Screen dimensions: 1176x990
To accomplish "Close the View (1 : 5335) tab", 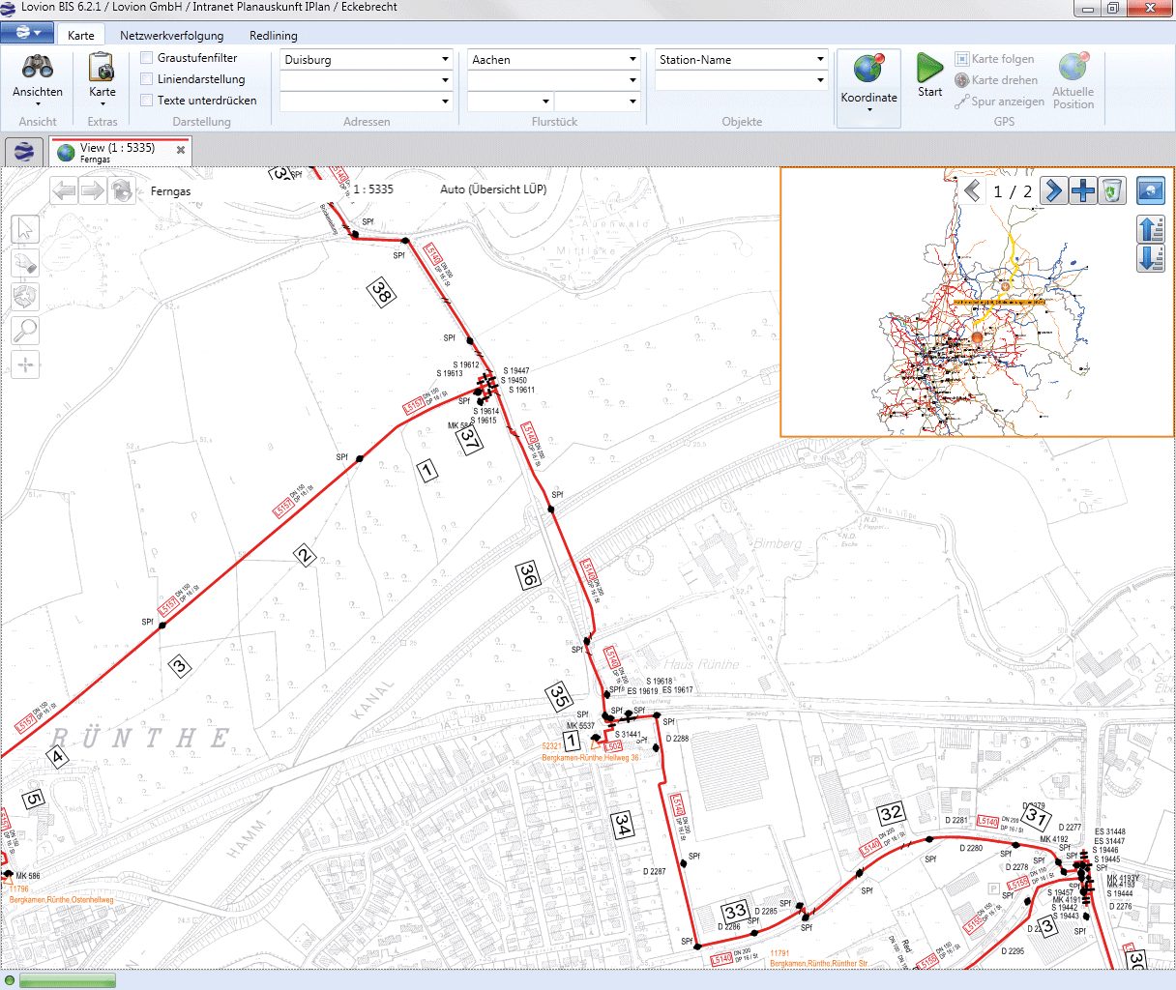I will coord(181,151).
